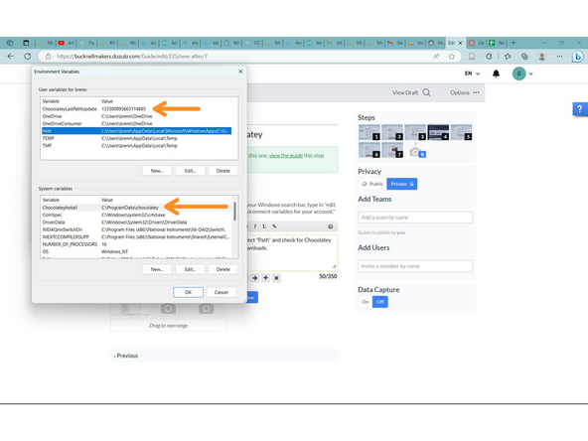Select step 1 thumbnail
Viewport: 588px width, 441px height.
(x=369, y=132)
